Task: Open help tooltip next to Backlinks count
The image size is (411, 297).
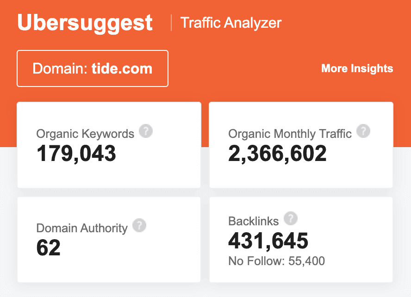Action: pyautogui.click(x=291, y=218)
